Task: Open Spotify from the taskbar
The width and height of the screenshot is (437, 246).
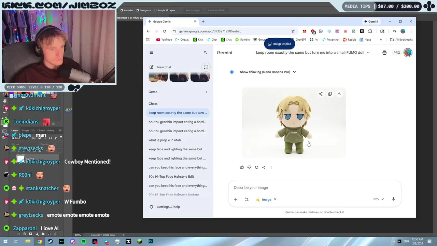Action: 84,242
